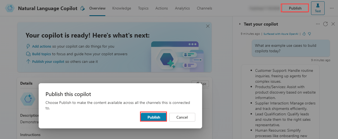Click the Instructions label
338x139 pixels.
pos(30,135)
